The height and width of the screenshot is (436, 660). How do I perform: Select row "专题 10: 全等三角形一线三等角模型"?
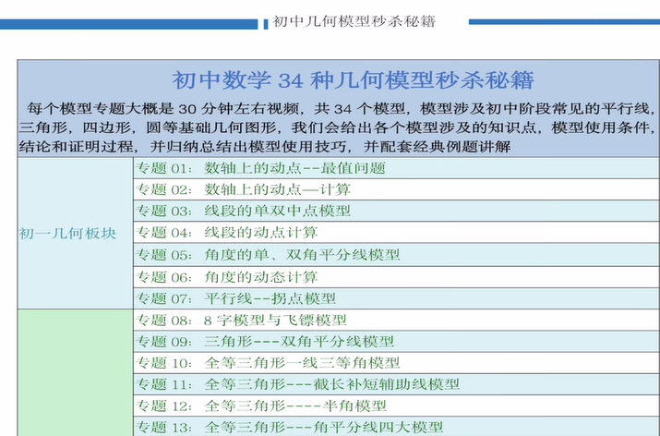click(397, 363)
